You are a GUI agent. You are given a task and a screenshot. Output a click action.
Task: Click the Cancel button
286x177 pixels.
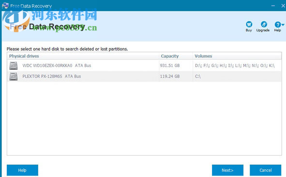point(265,170)
